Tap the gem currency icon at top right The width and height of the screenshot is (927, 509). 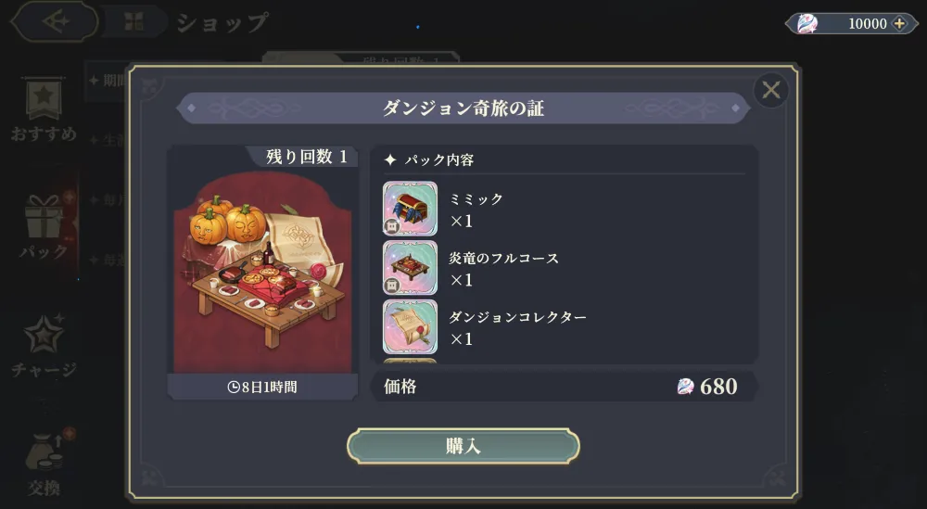tap(807, 24)
